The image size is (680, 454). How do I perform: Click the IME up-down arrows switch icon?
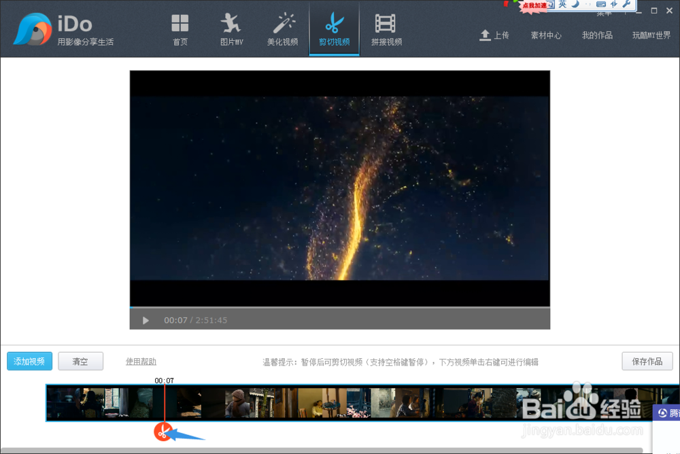pyautogui.click(x=613, y=4)
